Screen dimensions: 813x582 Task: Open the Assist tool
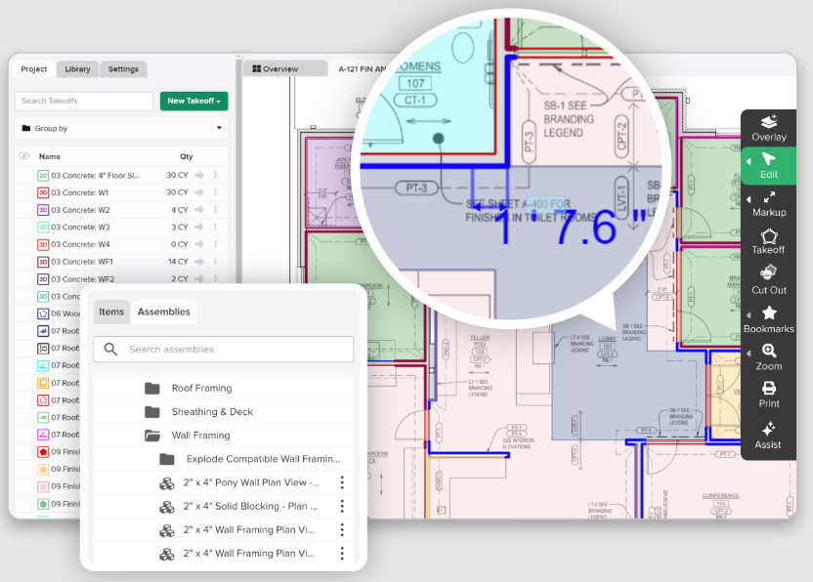point(768,435)
